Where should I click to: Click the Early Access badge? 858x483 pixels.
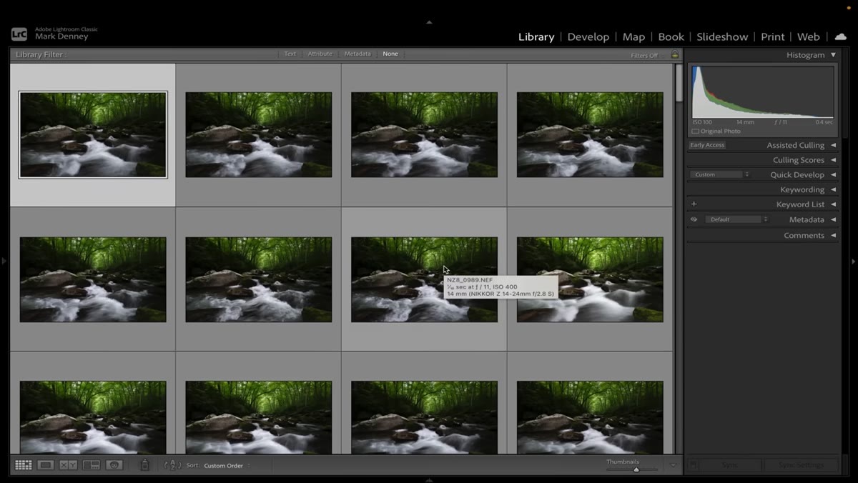pos(707,145)
